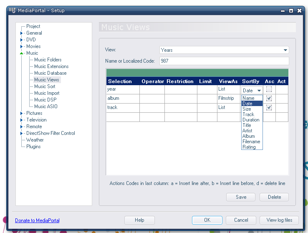Select Plugins in the tree
Image resolution: width=308 pixels, height=233 pixels.
(33, 147)
